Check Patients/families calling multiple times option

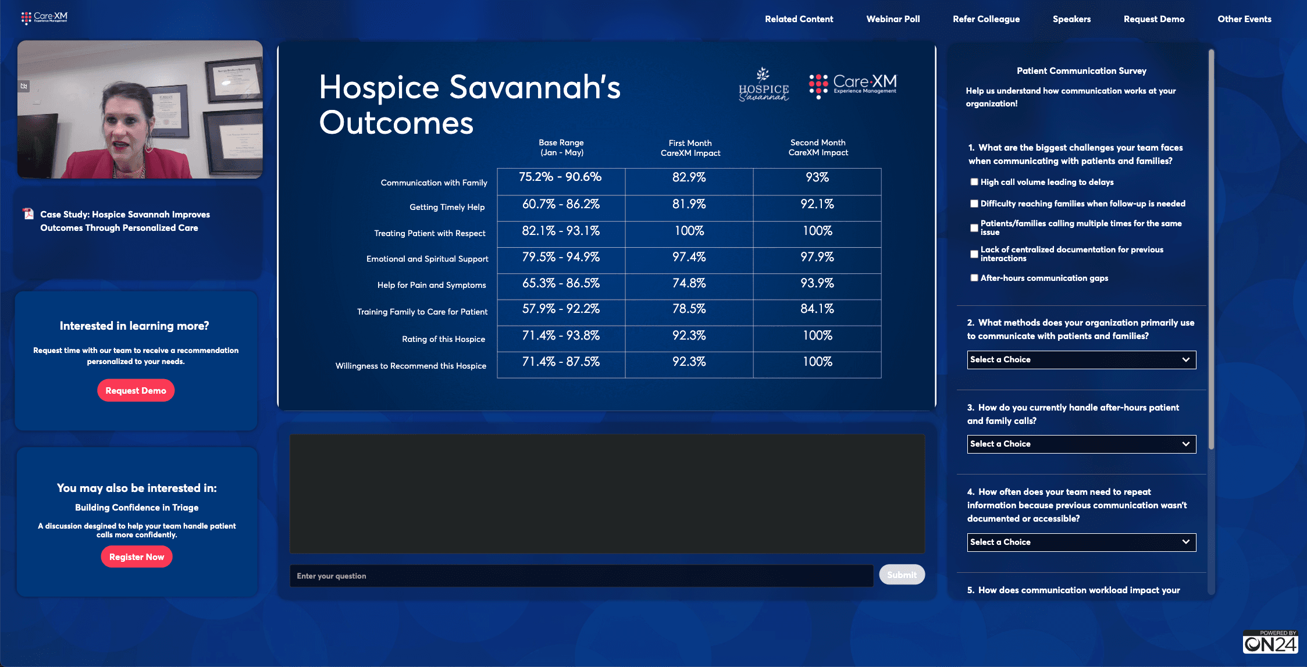(x=974, y=228)
